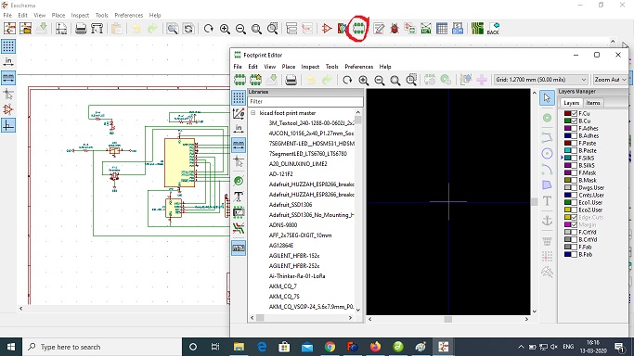
Task: Open footprint wizard icon in Footprint Editor
Action: tap(255, 80)
